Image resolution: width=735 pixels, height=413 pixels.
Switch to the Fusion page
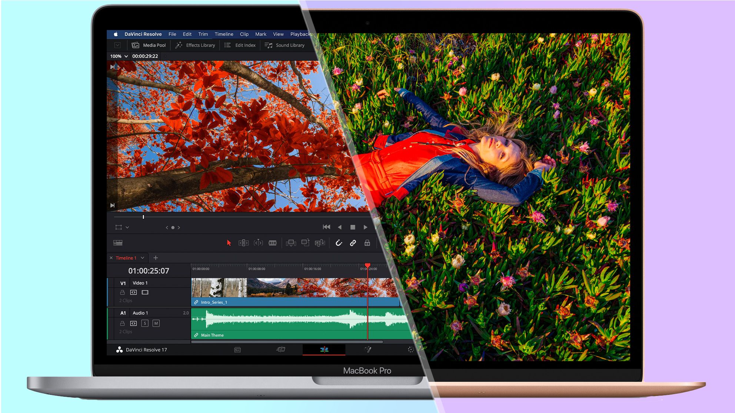[369, 349]
